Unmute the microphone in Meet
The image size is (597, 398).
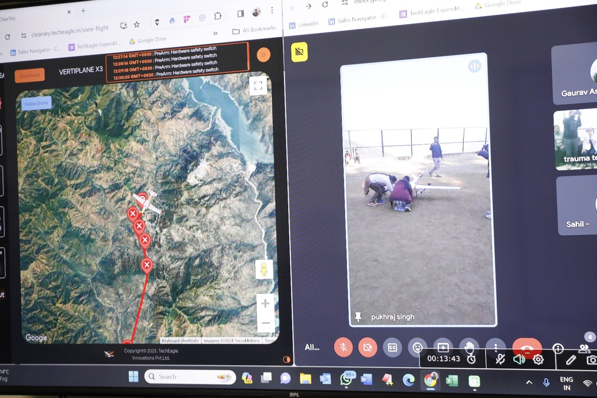[x=343, y=347]
